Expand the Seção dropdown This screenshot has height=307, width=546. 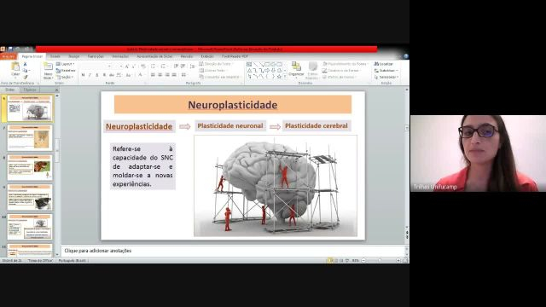point(66,77)
